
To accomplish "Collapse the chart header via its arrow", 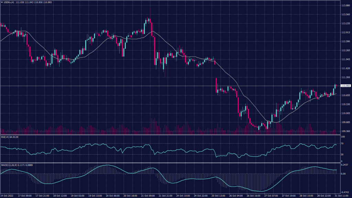I will [x=2, y=2].
